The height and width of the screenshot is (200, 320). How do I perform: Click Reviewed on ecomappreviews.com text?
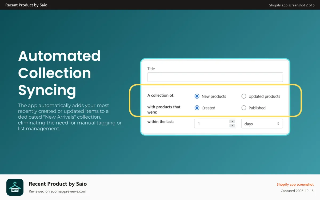point(57,191)
